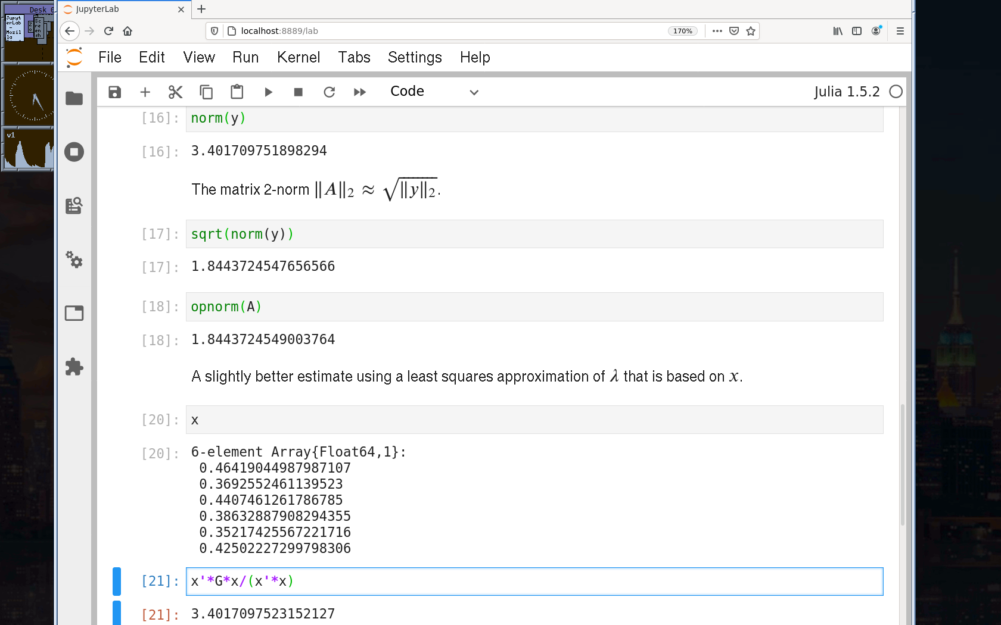
Task: Insert a new cell below with plus icon
Action: 145,92
